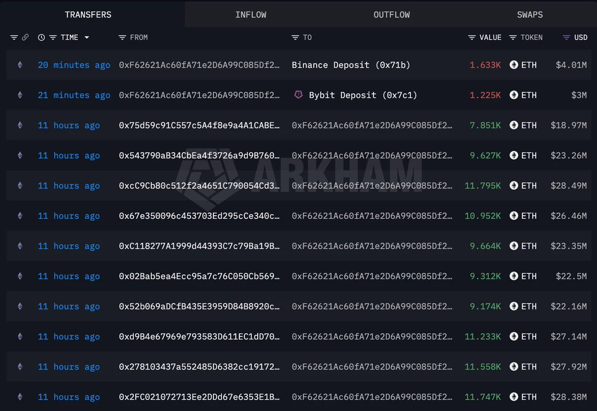Open sender 0xF62621Ac60fA71e2D6A99C085Df2 in Binance row
This screenshot has height=411, width=597.
point(199,65)
